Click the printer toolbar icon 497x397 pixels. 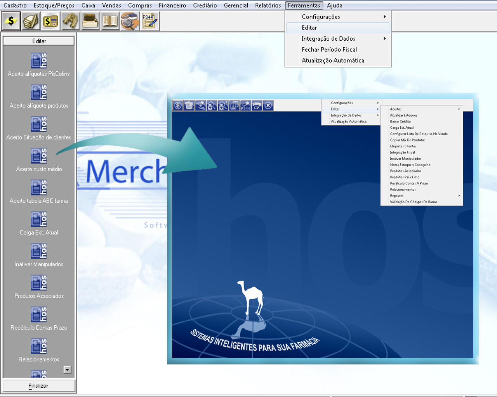coord(90,21)
